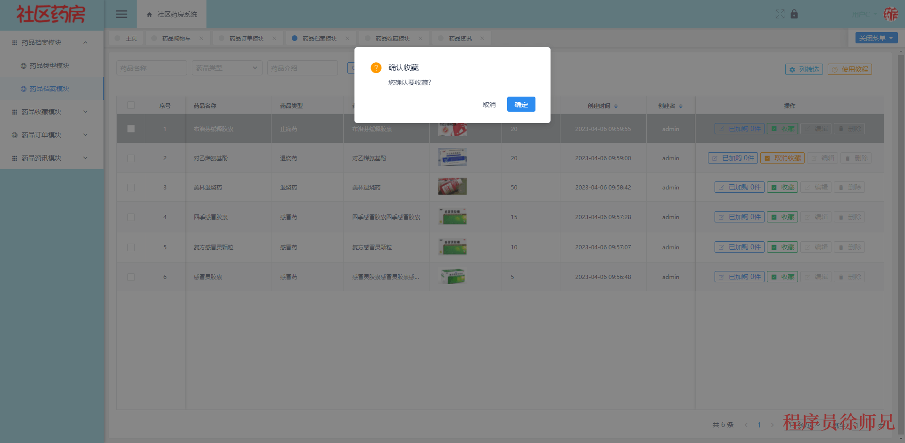
Task: Click the lock screen icon in the header
Action: (x=794, y=14)
